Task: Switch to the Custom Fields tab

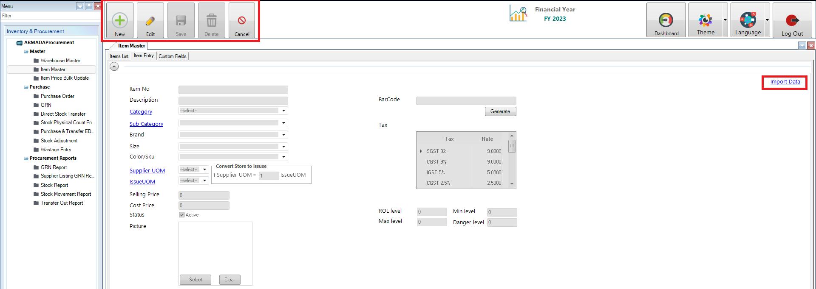Action: (173, 56)
